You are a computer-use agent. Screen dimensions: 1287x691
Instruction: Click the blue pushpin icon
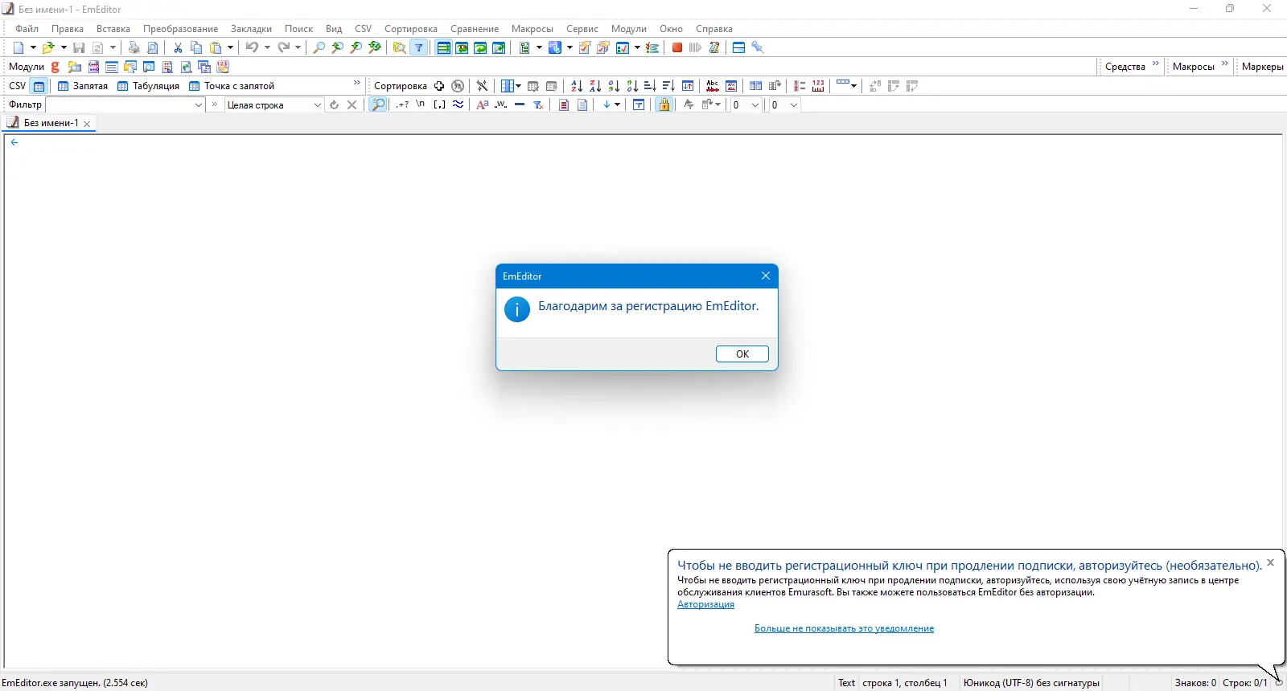758,47
